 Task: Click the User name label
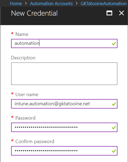point(27,94)
